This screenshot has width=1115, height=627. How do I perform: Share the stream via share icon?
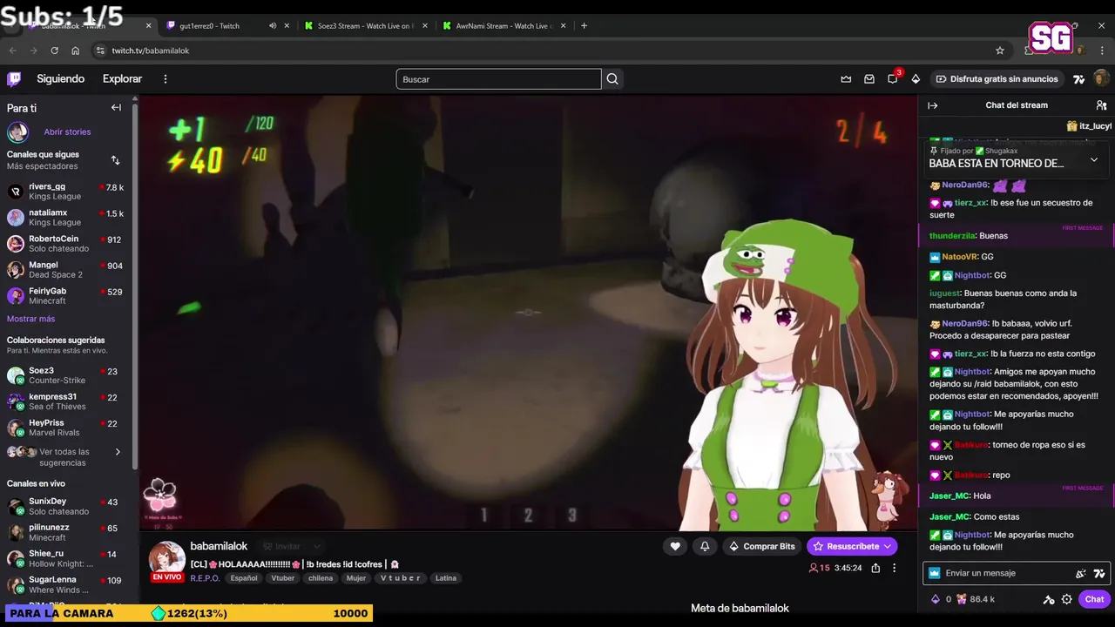click(875, 568)
